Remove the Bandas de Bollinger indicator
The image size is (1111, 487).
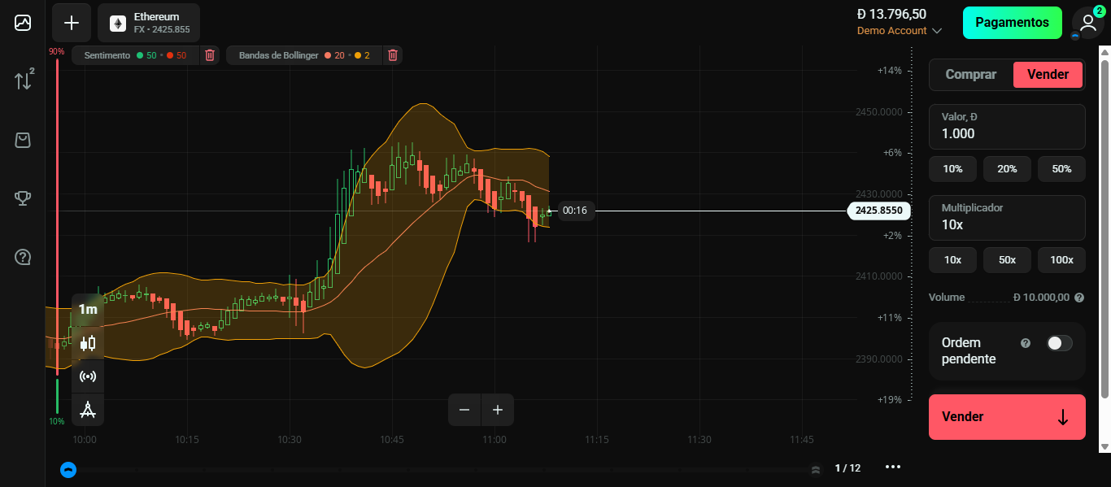[393, 55]
